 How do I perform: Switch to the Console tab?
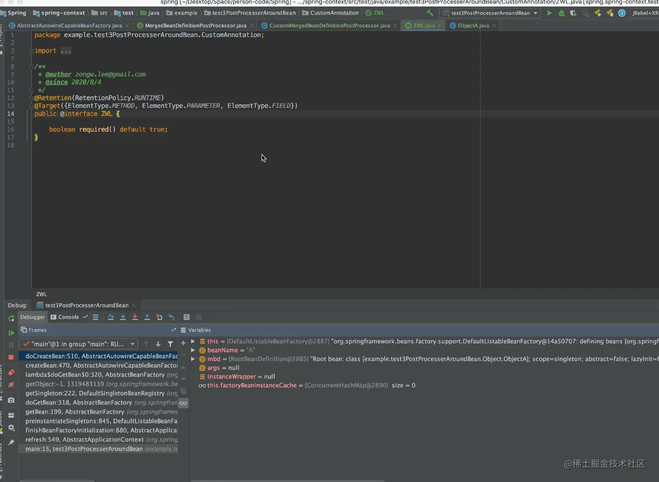(68, 317)
